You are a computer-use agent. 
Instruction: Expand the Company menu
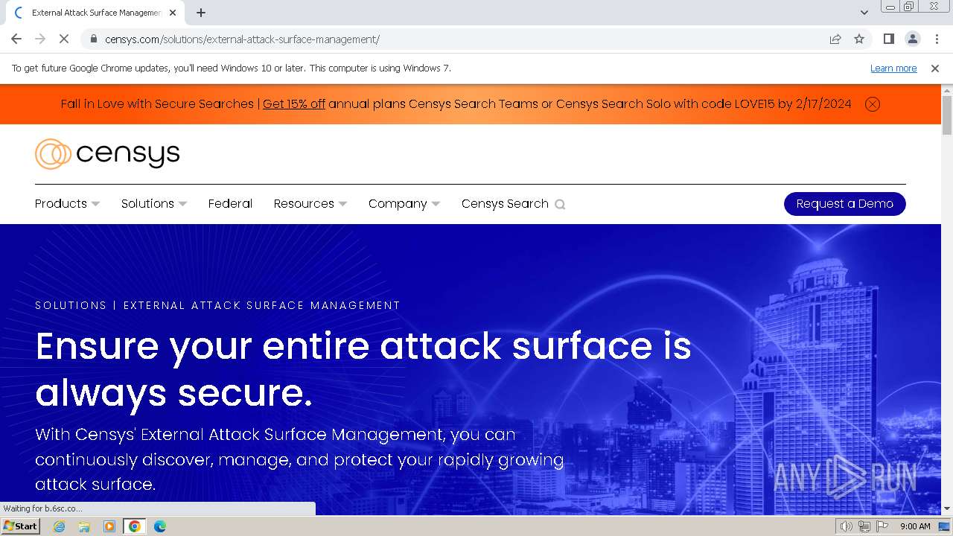(x=404, y=204)
